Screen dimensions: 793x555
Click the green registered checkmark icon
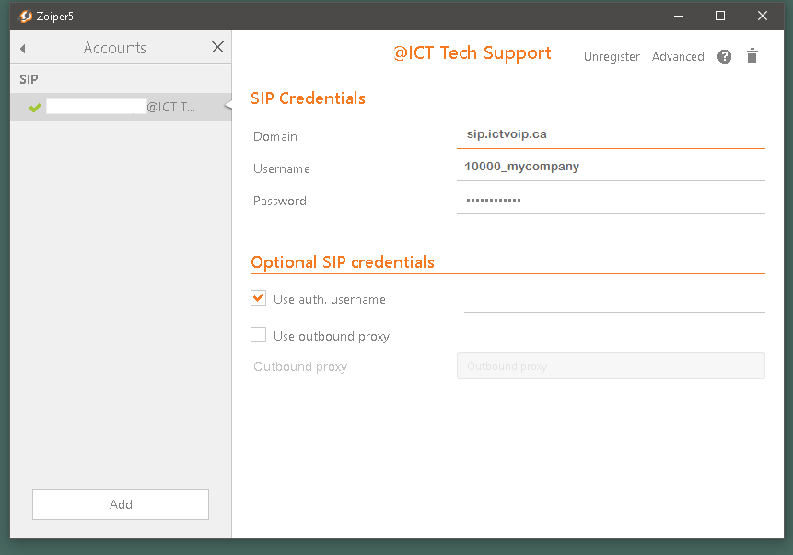click(35, 107)
